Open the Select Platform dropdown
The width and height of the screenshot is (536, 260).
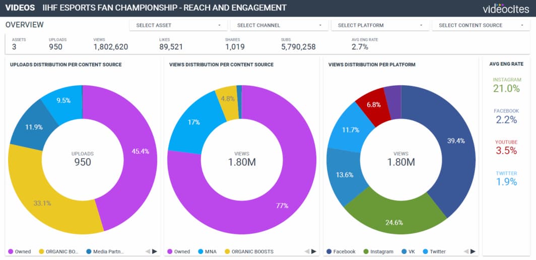pos(380,25)
